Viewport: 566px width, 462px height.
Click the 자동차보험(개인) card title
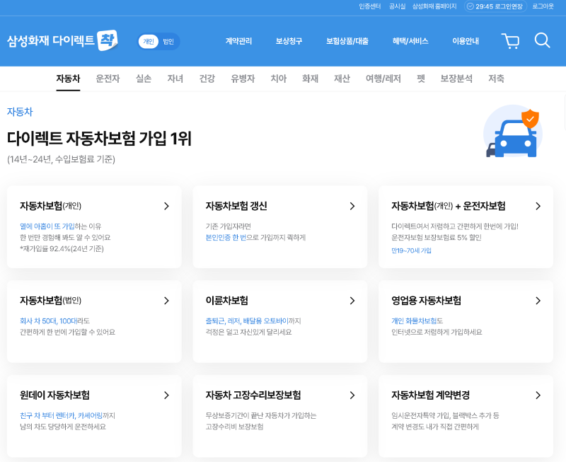click(50, 206)
